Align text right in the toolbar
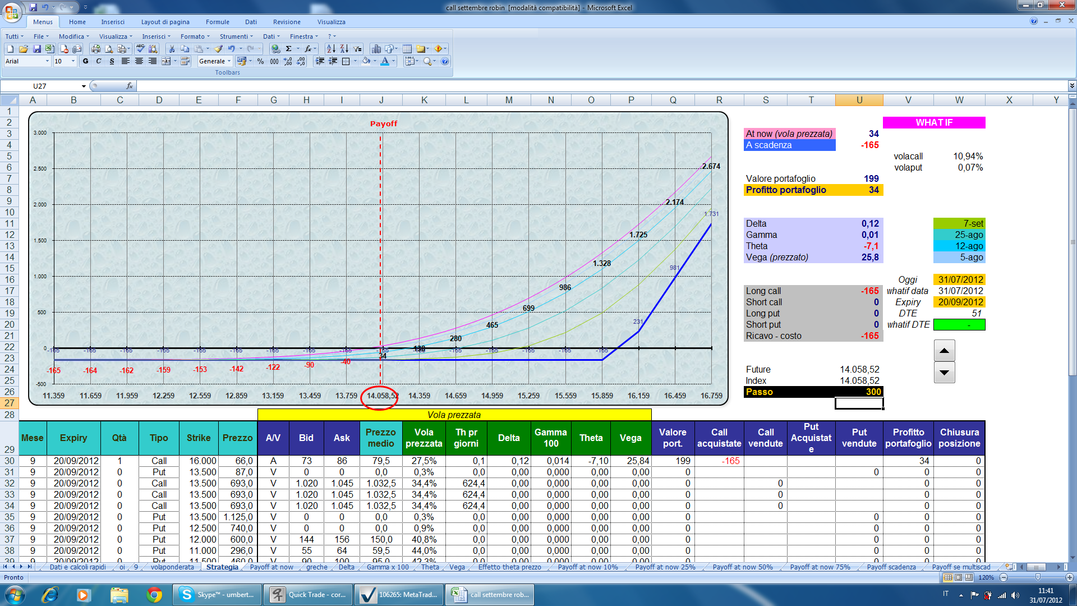 153,62
